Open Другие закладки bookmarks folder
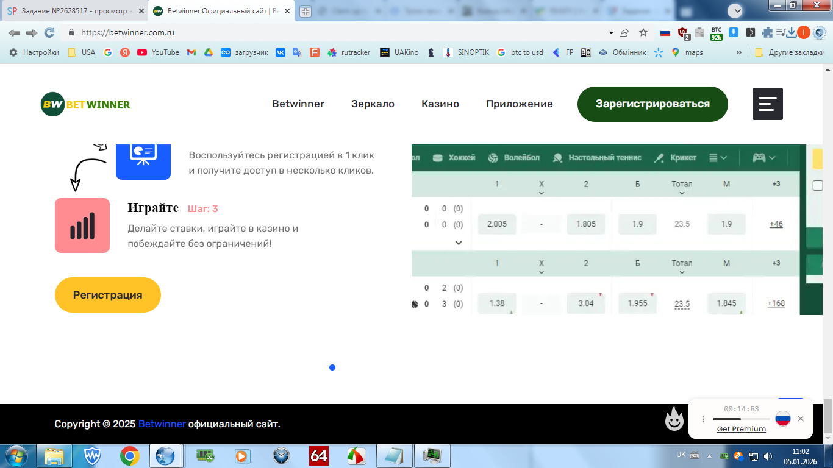This screenshot has width=833, height=468. [x=790, y=52]
